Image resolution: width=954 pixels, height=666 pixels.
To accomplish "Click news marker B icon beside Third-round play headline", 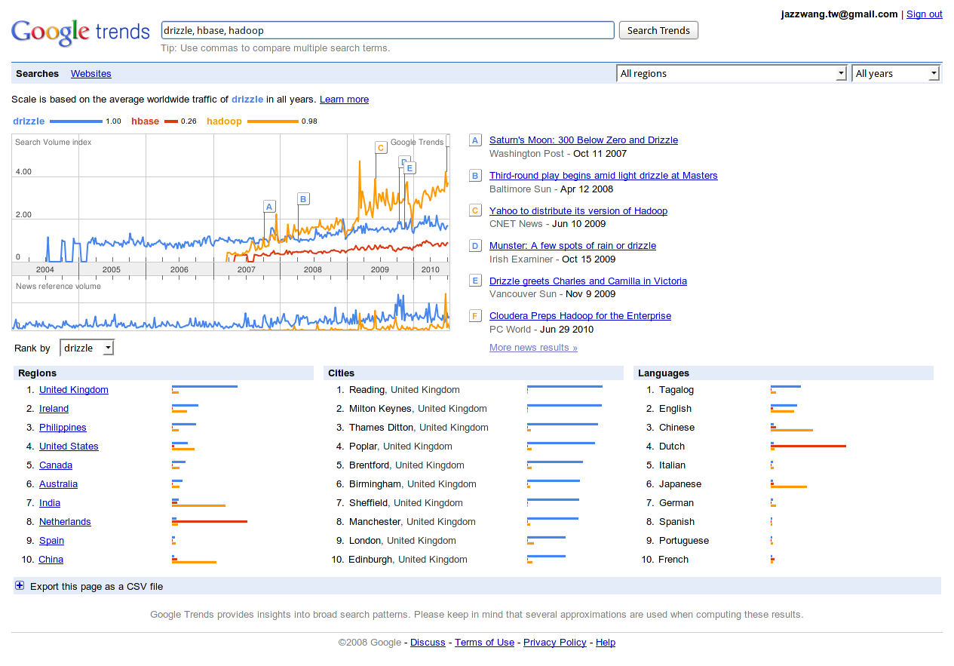I will click(x=475, y=176).
